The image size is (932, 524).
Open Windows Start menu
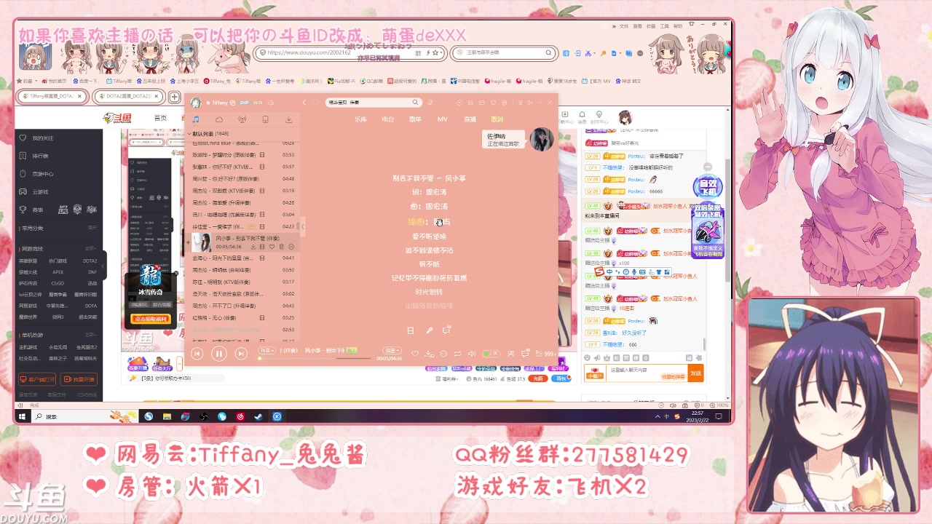pos(22,416)
